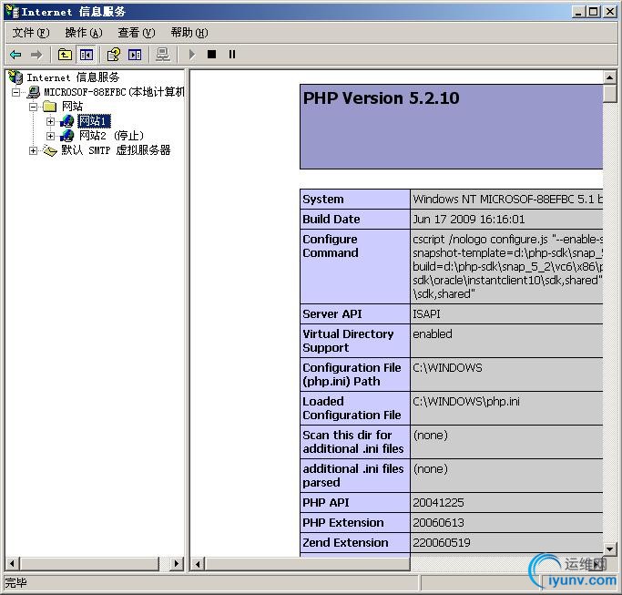Start the selected site with the play button
Viewport: 622px width, 595px height.
pyautogui.click(x=192, y=55)
